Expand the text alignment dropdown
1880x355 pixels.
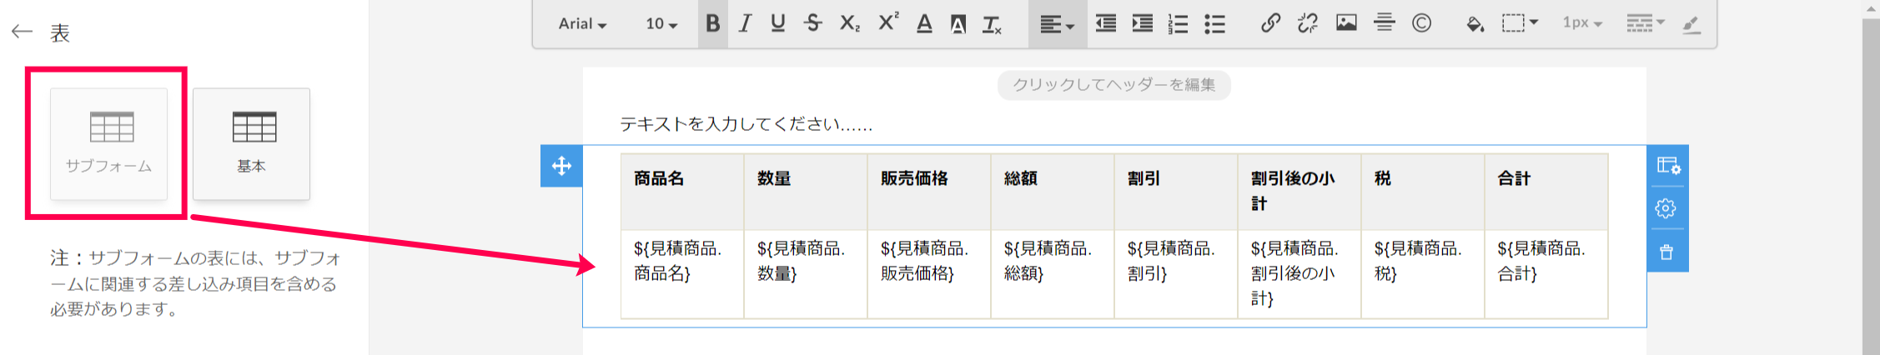(x=1057, y=24)
